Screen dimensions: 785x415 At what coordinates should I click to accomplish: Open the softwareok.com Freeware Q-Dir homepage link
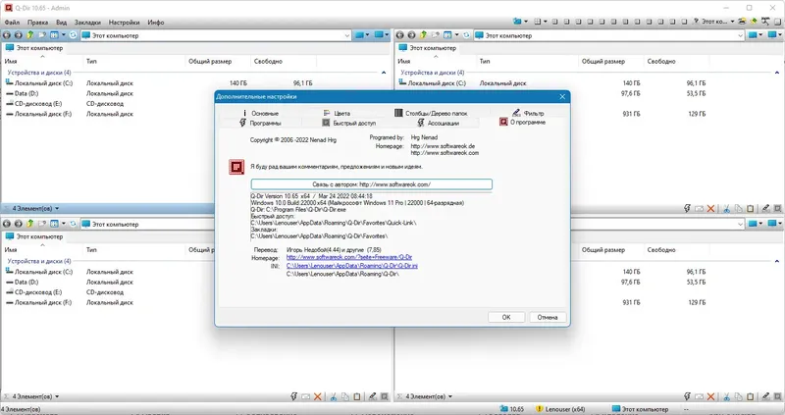[x=349, y=257]
